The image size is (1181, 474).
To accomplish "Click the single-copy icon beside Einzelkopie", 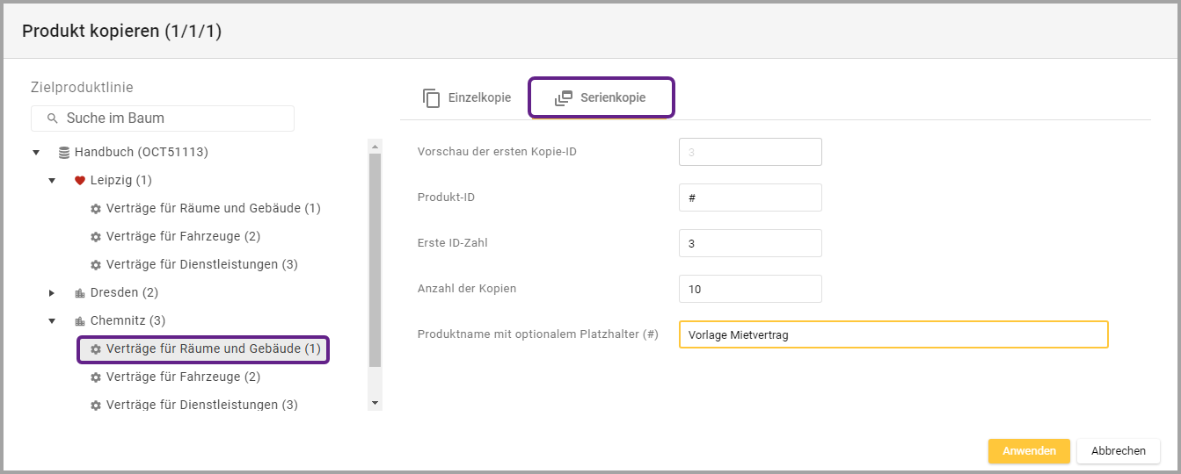I will point(432,98).
